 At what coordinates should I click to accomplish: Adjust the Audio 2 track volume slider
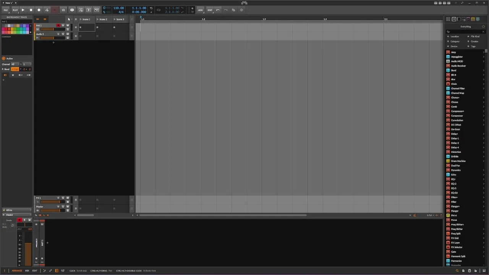[52, 38]
